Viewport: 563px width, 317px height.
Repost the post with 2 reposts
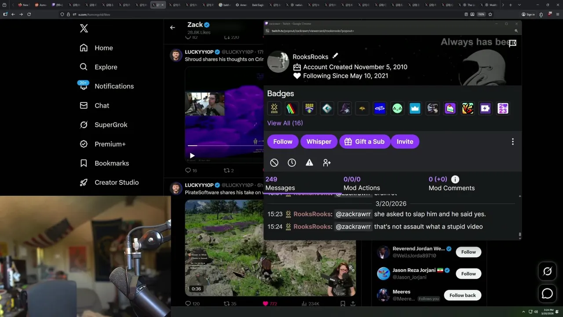click(x=229, y=170)
